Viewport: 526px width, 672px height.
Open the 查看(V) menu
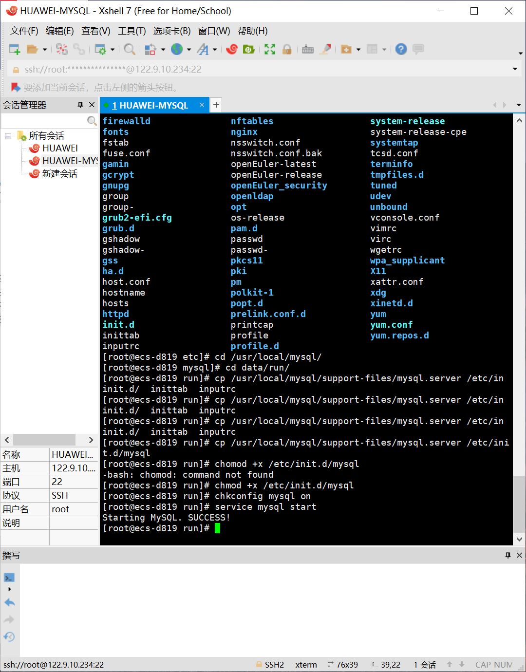[x=96, y=31]
